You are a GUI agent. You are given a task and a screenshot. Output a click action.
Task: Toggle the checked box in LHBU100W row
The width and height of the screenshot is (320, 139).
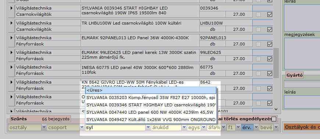pyautogui.click(x=270, y=29)
